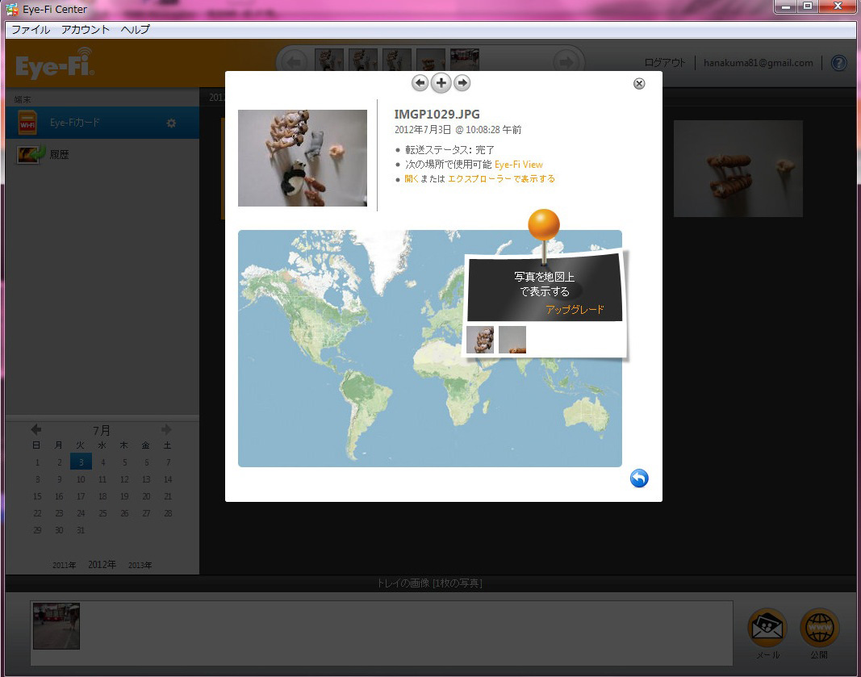Go to previous month in calendar
The width and height of the screenshot is (861, 677).
tap(36, 430)
